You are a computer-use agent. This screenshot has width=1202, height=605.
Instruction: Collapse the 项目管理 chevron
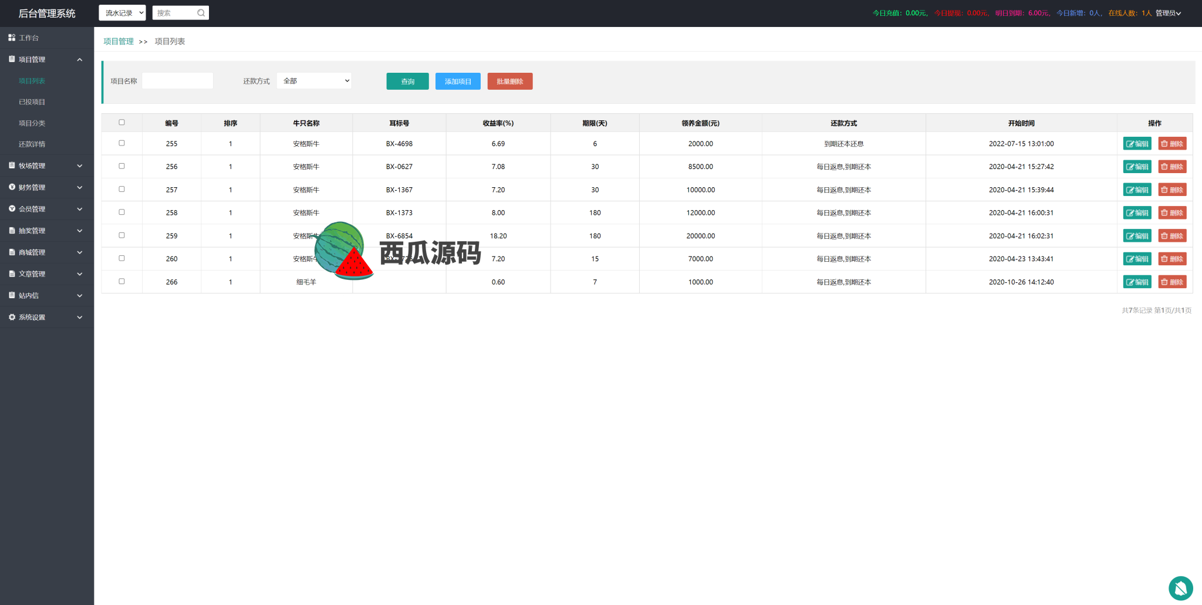tap(80, 59)
